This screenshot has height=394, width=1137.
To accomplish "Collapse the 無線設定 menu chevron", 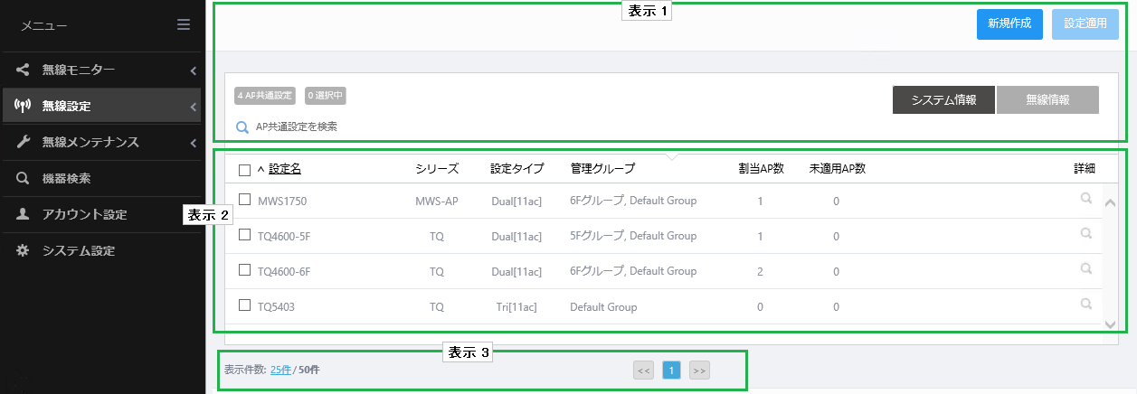I will click(x=193, y=107).
